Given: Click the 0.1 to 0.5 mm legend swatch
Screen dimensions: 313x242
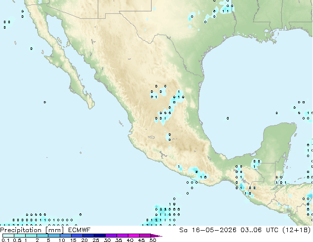Looking at the screenshot, I should click(8, 236).
